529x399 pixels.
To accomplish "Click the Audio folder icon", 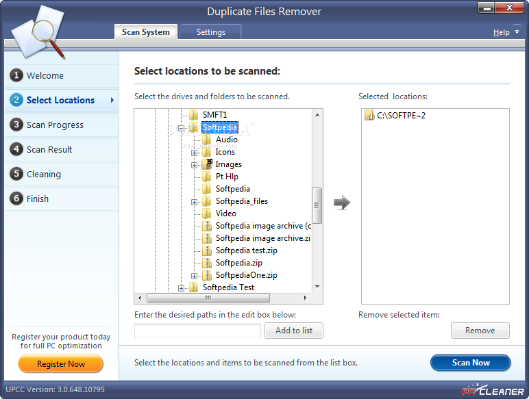I will pyautogui.click(x=207, y=140).
